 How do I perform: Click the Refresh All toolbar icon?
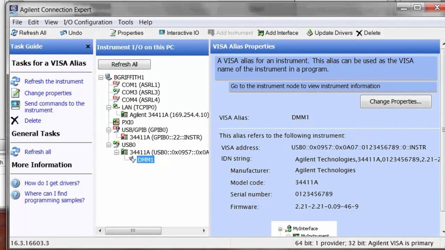coord(14,33)
